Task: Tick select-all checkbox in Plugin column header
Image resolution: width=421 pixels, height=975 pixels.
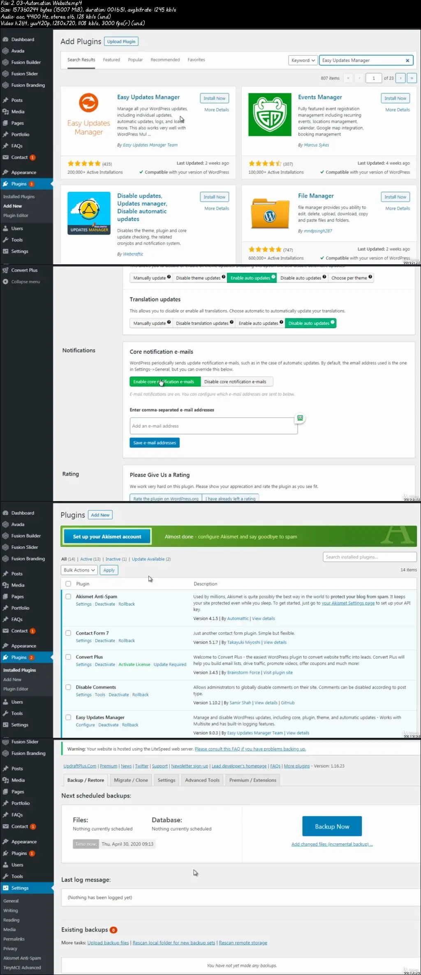Action: pos(68,584)
